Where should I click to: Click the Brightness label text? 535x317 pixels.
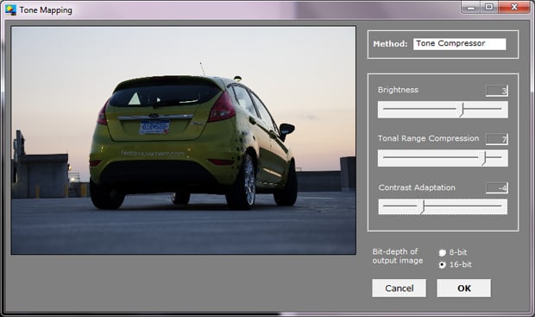pos(398,90)
